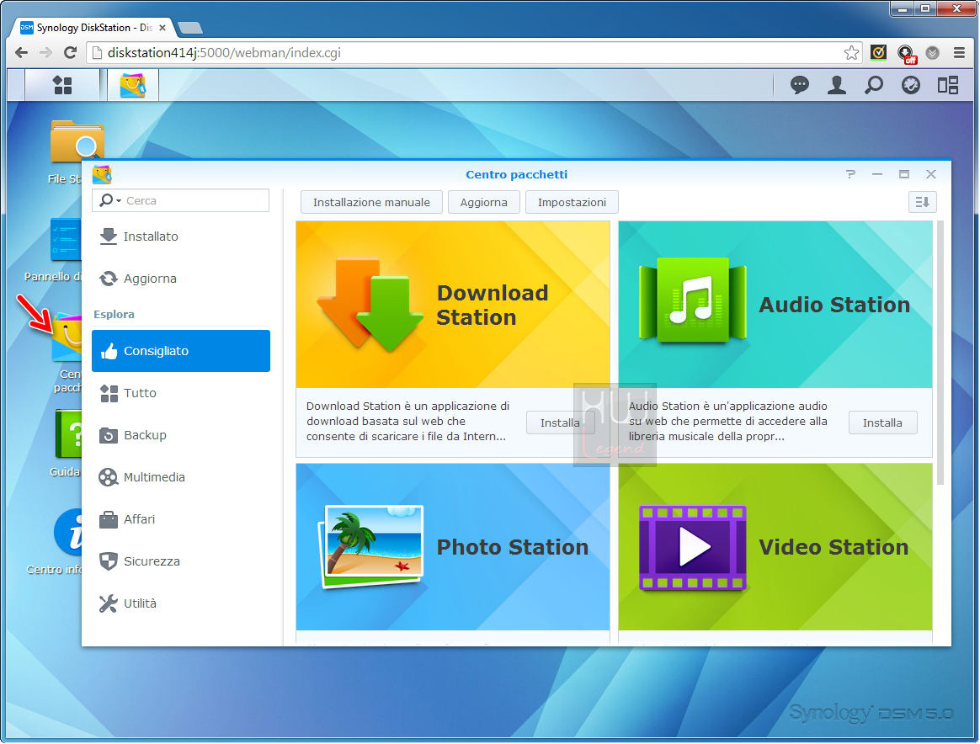Select the Affari category

[x=181, y=519]
